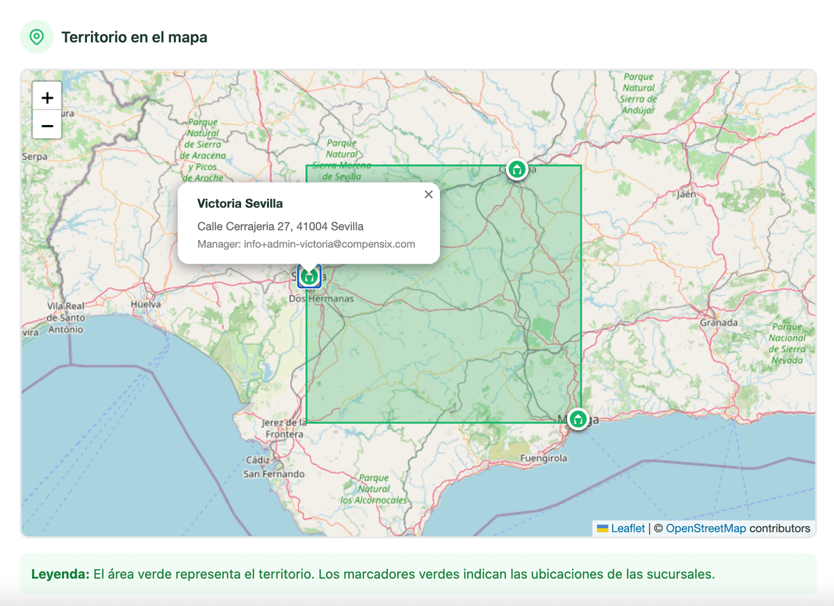Click the Ukrainian flag in the attribution bar
This screenshot has height=606, width=834.
coord(602,528)
